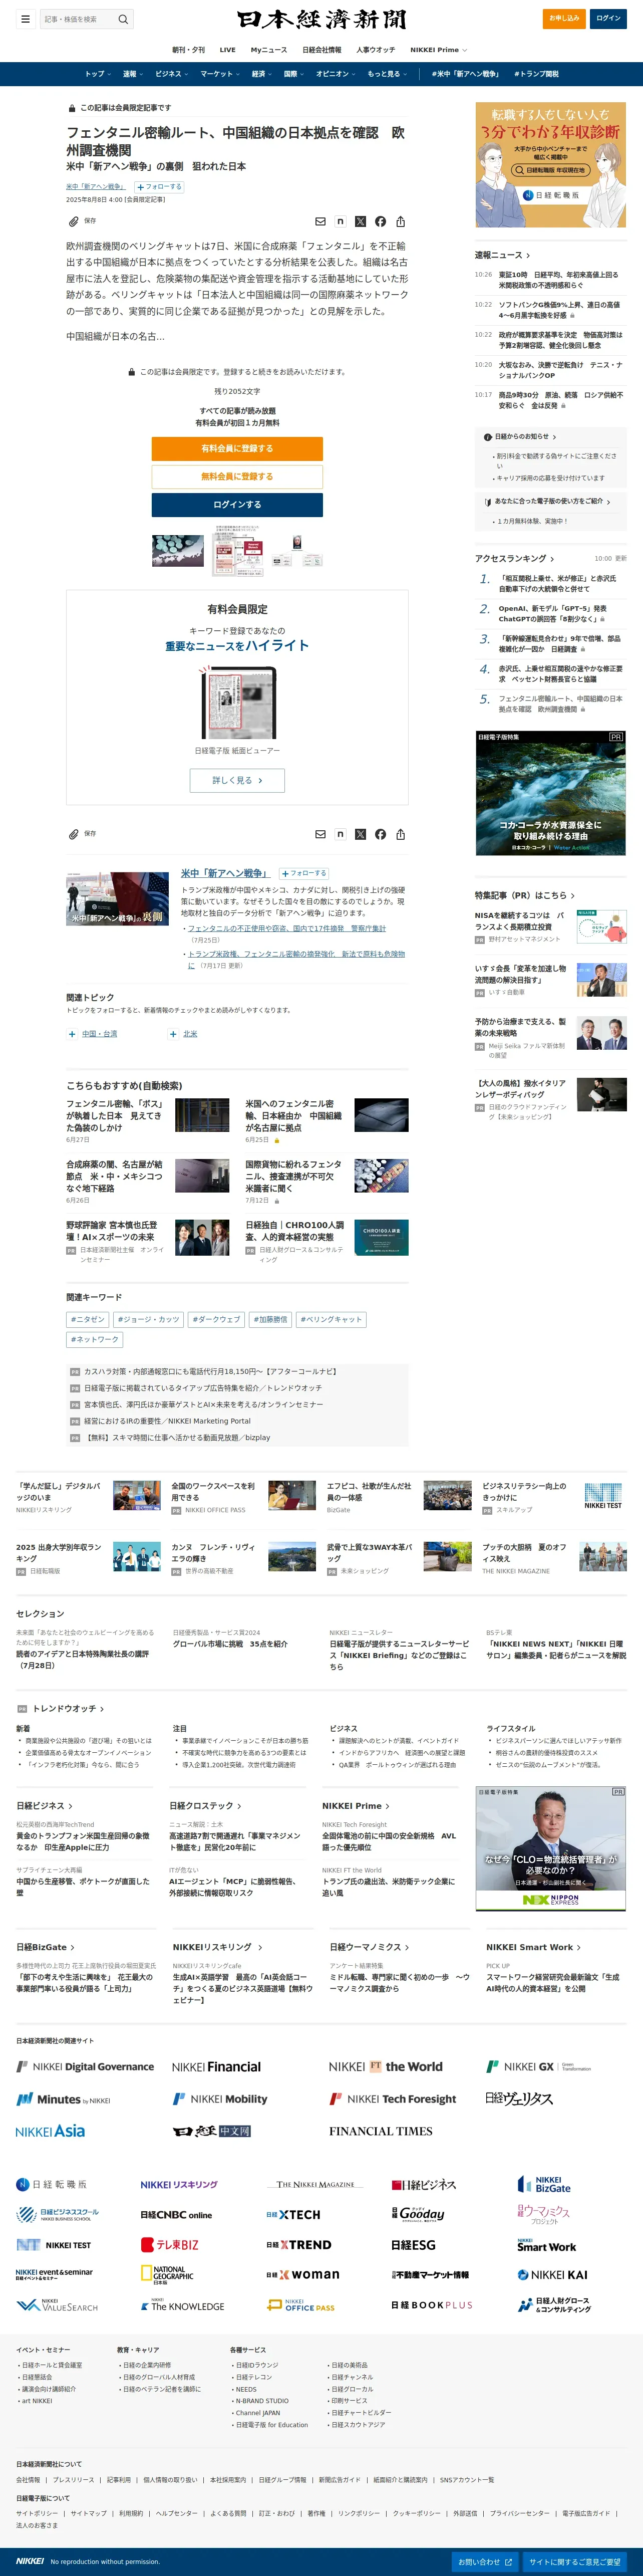Toggle フォローする next to the article topic tag
643x2576 pixels.
(x=158, y=187)
